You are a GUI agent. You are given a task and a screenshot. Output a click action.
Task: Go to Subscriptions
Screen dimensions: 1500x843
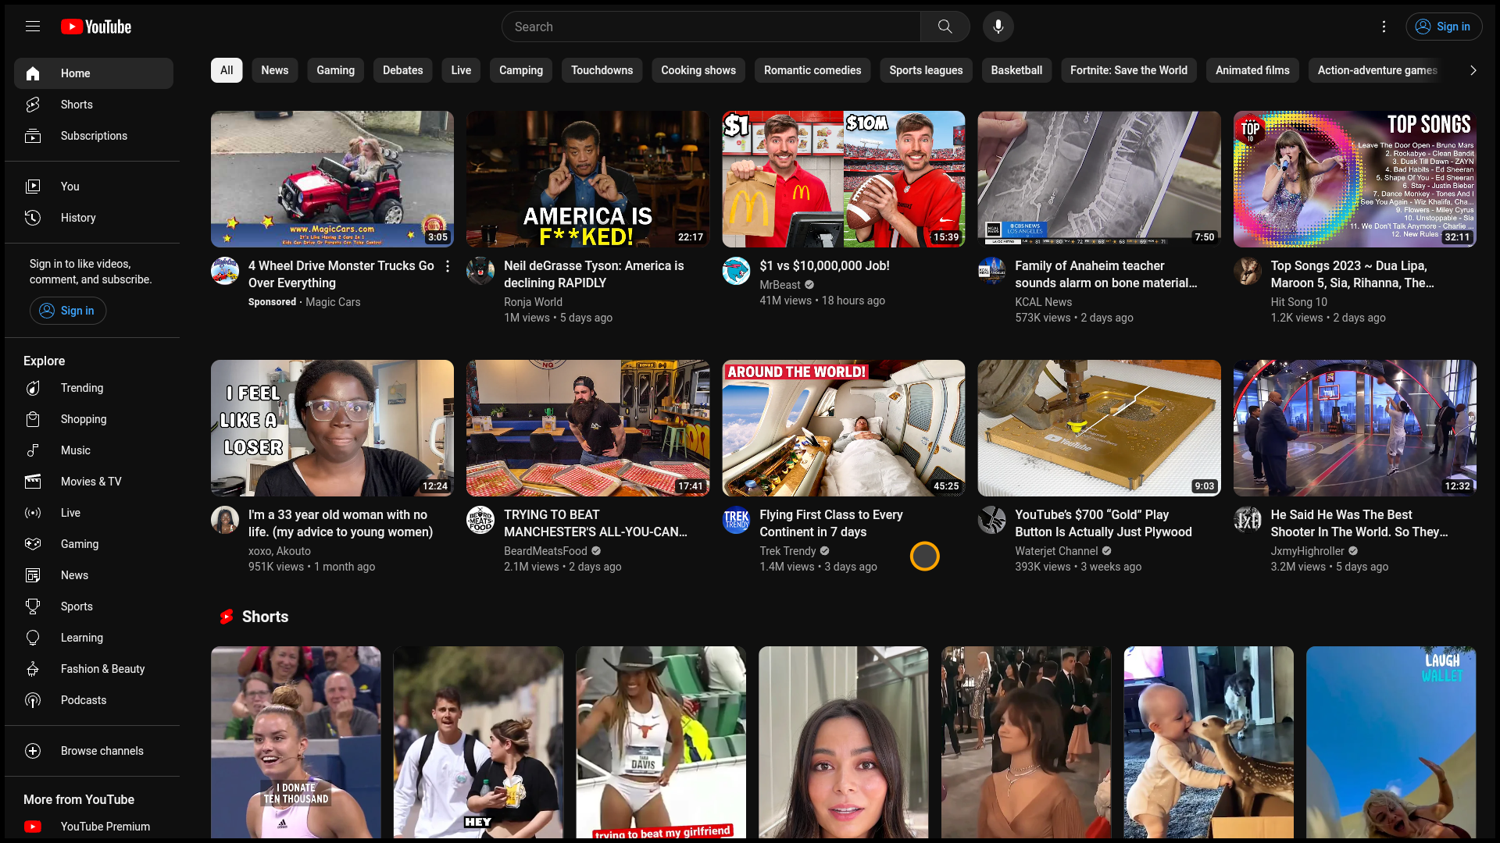point(94,136)
